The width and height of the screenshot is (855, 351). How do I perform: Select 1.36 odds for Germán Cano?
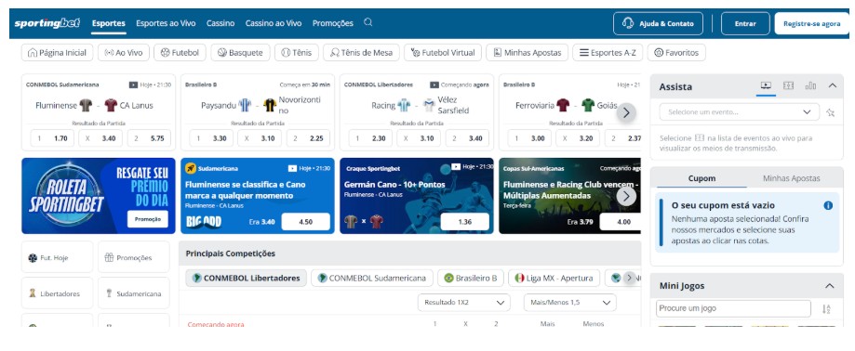click(464, 222)
